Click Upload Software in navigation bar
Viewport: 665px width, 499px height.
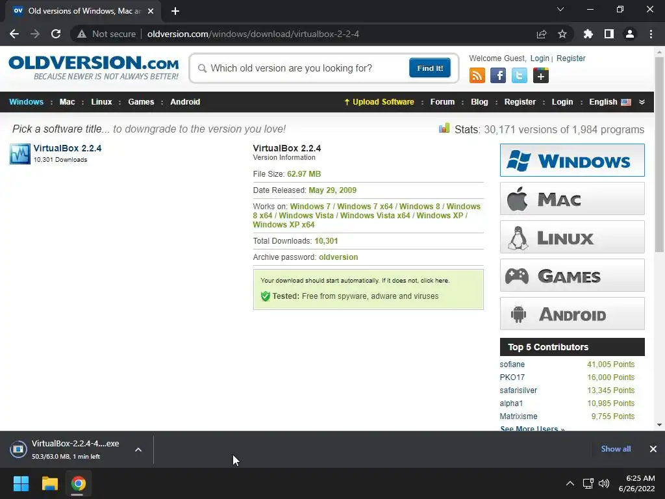(x=379, y=102)
